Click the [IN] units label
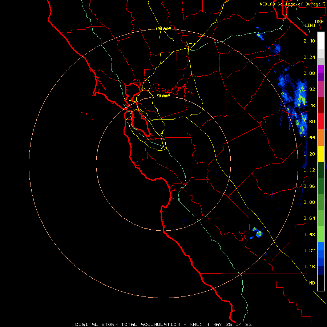The height and width of the screenshot is (327, 327). (310, 25)
